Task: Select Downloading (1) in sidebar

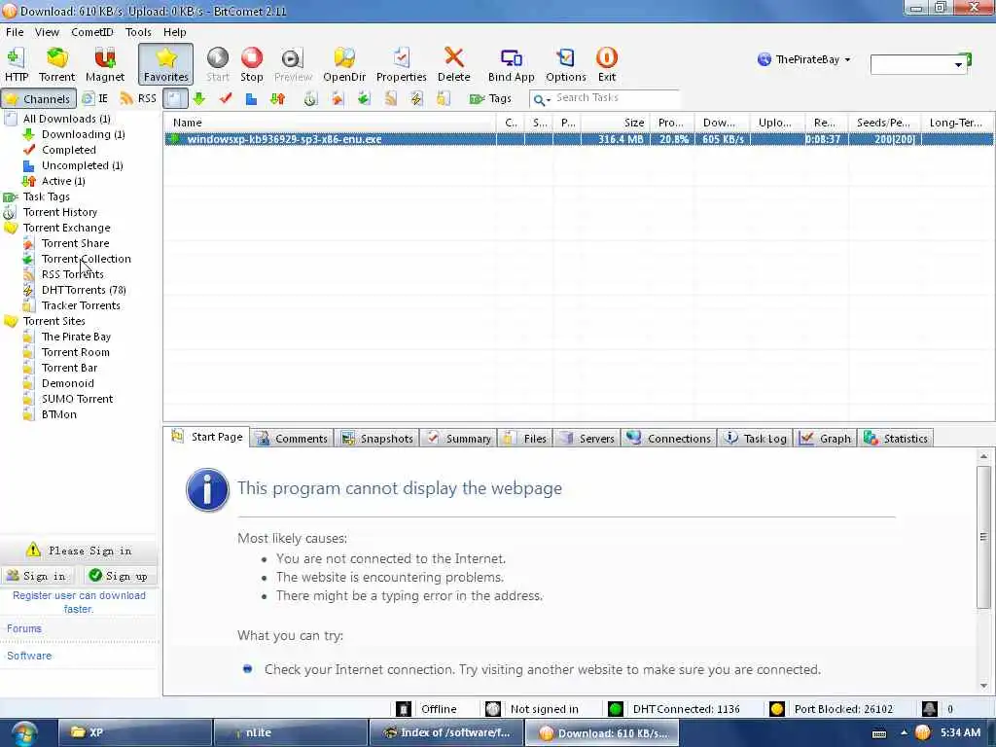Action: (83, 134)
